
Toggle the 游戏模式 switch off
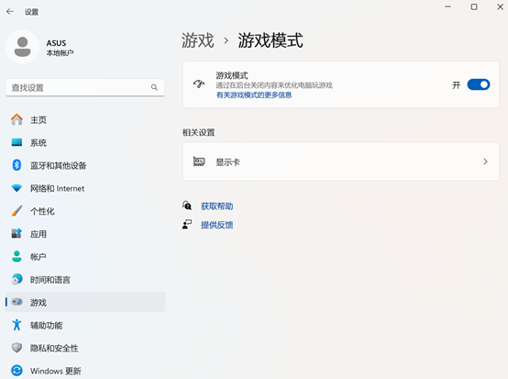pyautogui.click(x=478, y=84)
